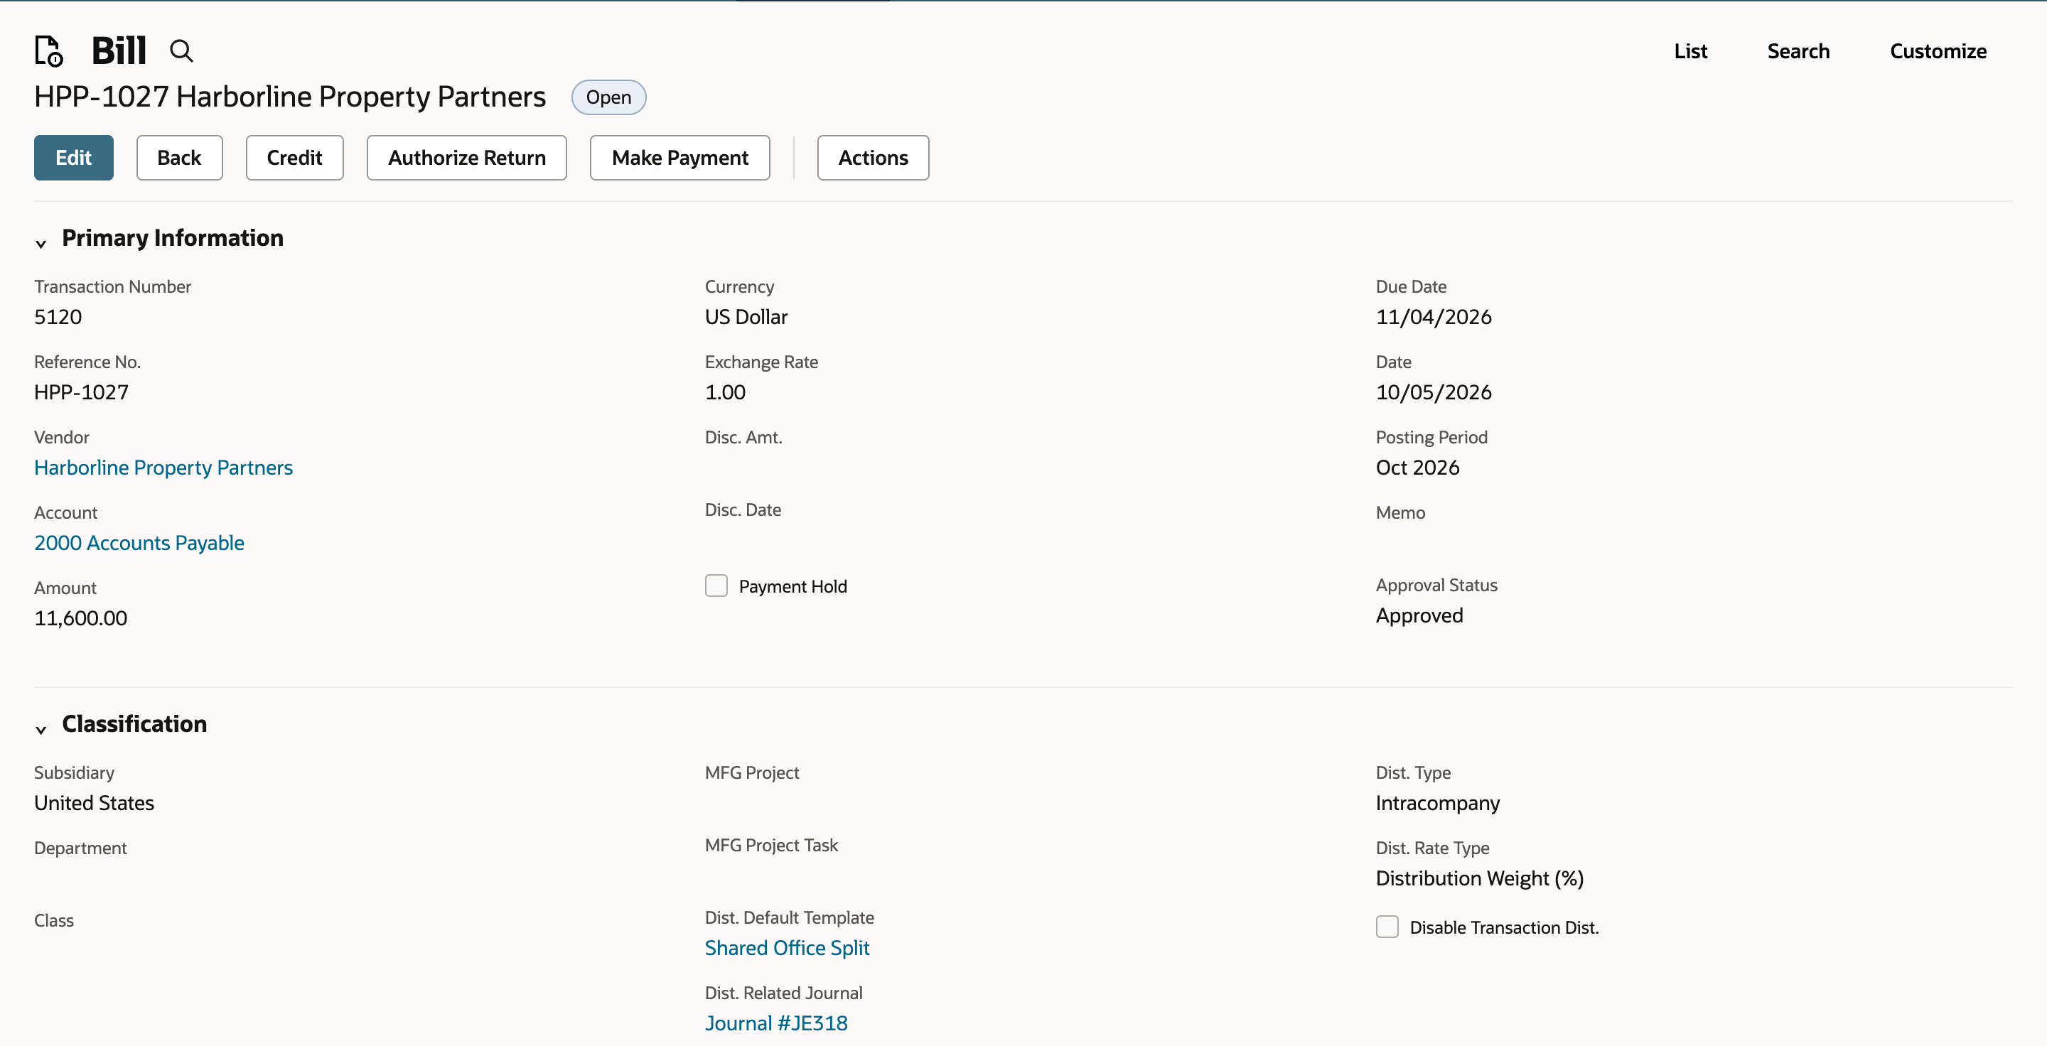Open the Harborline Property Partners vendor link
Image resolution: width=2047 pixels, height=1046 pixels.
click(x=163, y=467)
